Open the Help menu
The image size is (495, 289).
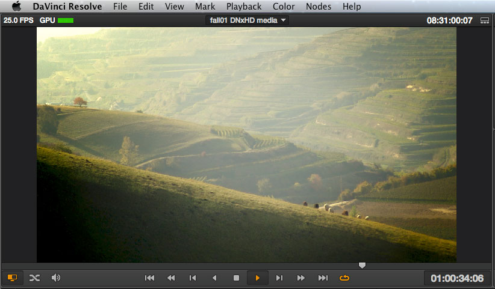(x=352, y=6)
